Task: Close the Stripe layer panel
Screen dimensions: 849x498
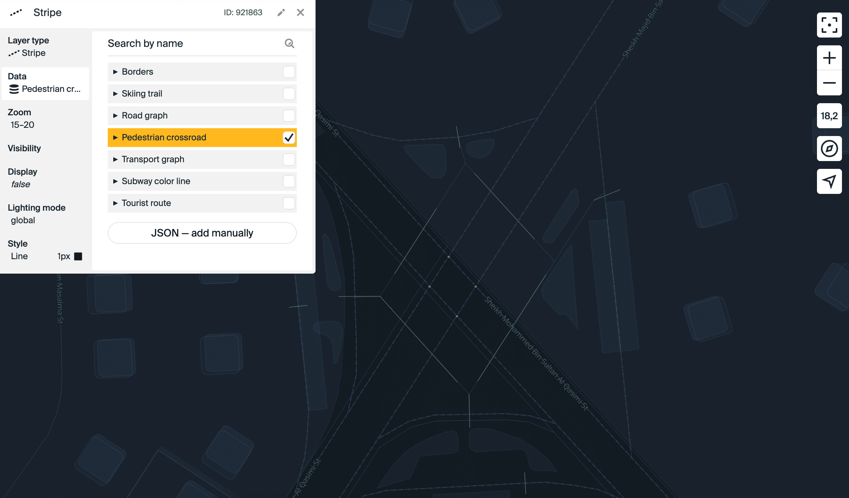Action: (300, 13)
